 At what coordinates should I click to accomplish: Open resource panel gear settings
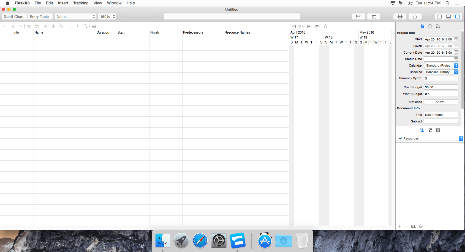point(421,226)
